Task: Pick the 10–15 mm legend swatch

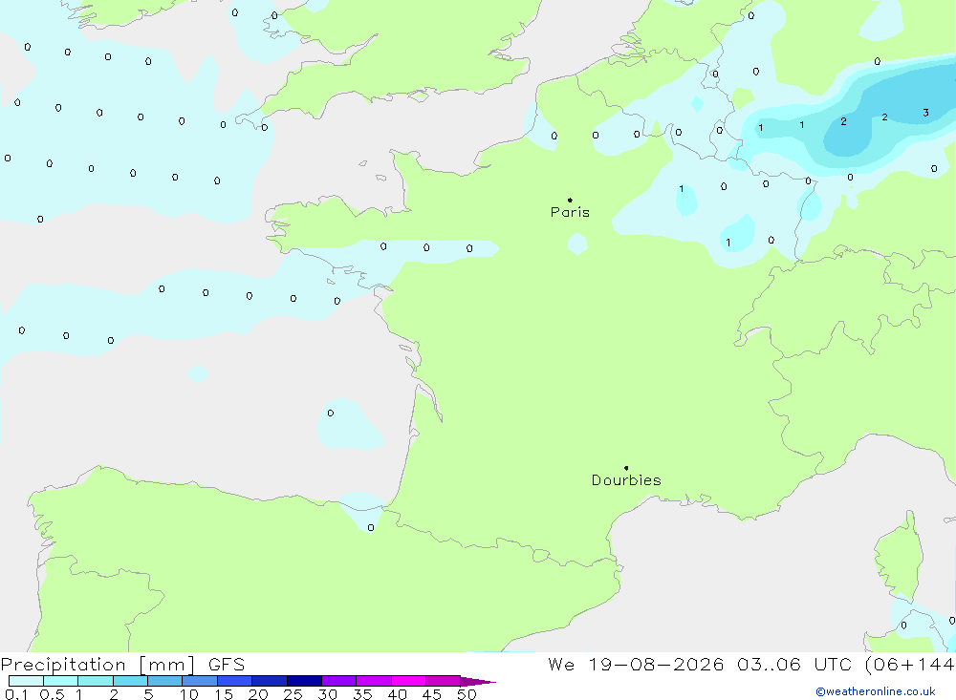Action: click(x=200, y=681)
